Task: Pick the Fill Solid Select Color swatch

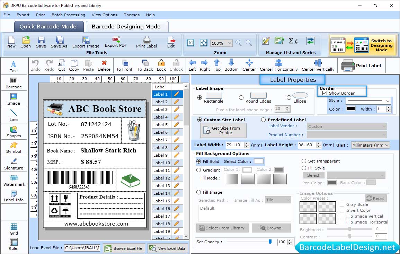Action: click(258, 161)
